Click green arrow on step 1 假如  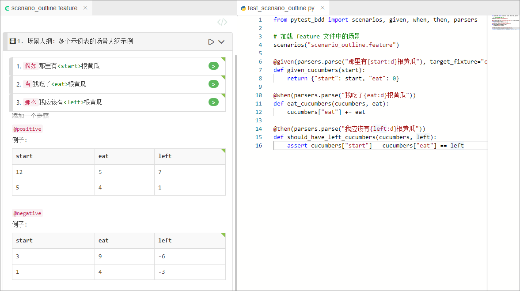coord(213,66)
